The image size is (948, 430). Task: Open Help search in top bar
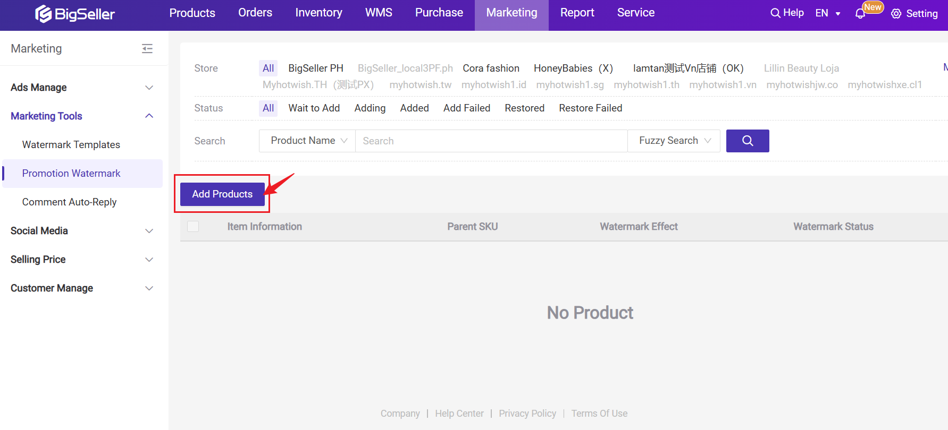coord(787,13)
